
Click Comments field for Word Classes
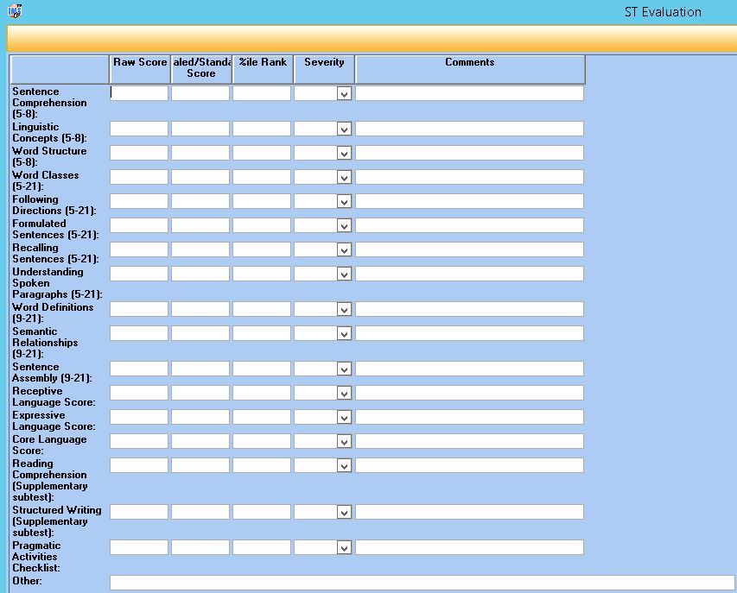[x=469, y=177]
